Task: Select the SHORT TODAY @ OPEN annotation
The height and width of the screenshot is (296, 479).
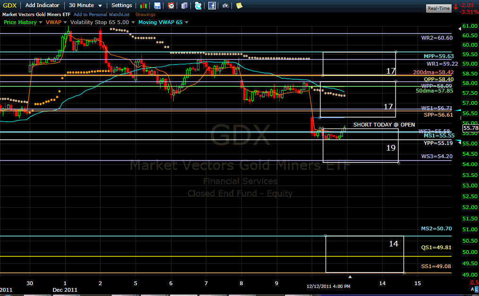Action: click(x=384, y=125)
